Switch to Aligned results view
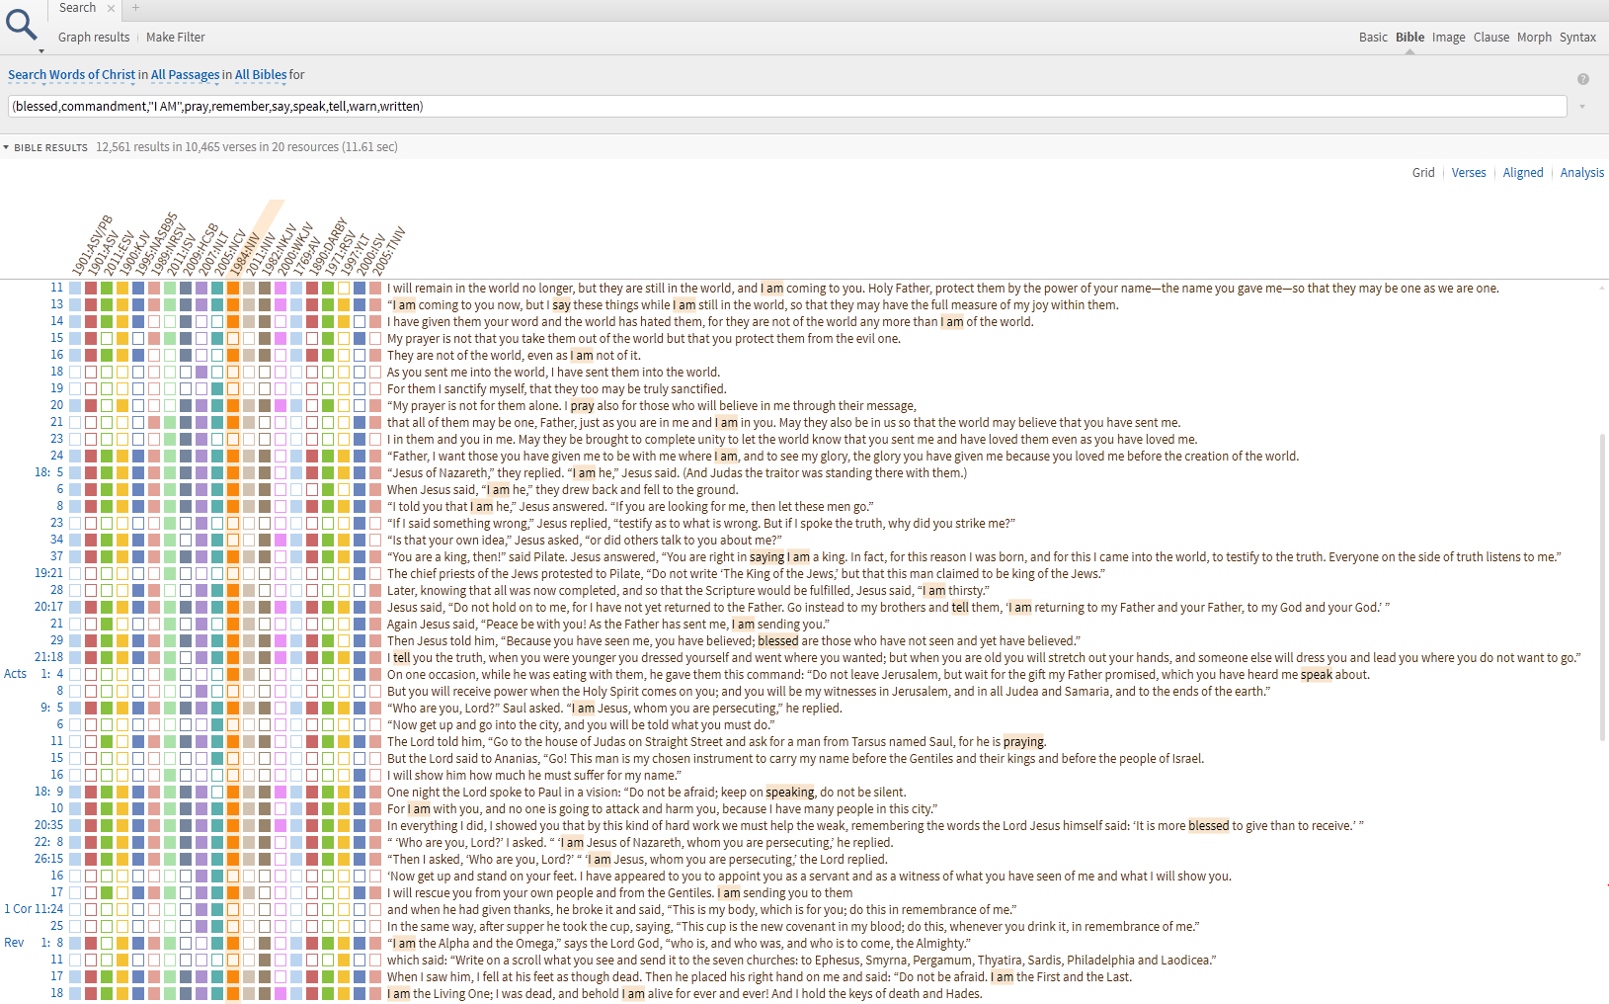Screen dimensions: 1609x1004 1523,173
